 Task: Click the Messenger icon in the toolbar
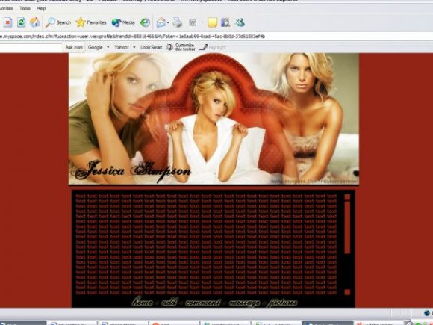pyautogui.click(x=240, y=22)
